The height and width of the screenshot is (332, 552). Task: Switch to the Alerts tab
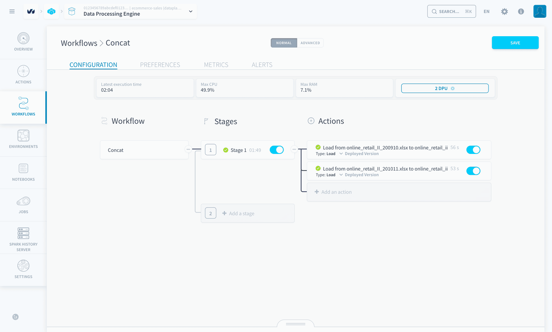262,65
